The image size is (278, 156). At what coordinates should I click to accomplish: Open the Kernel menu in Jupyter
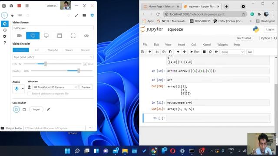(x=207, y=45)
